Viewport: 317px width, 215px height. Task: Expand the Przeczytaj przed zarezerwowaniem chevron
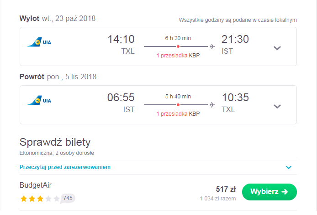289,167
